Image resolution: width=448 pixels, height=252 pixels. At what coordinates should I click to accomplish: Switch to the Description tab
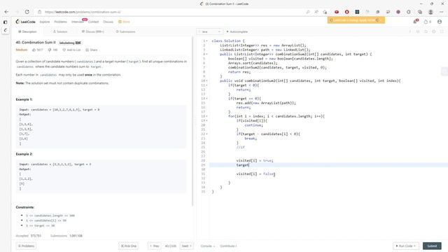(x=27, y=31)
